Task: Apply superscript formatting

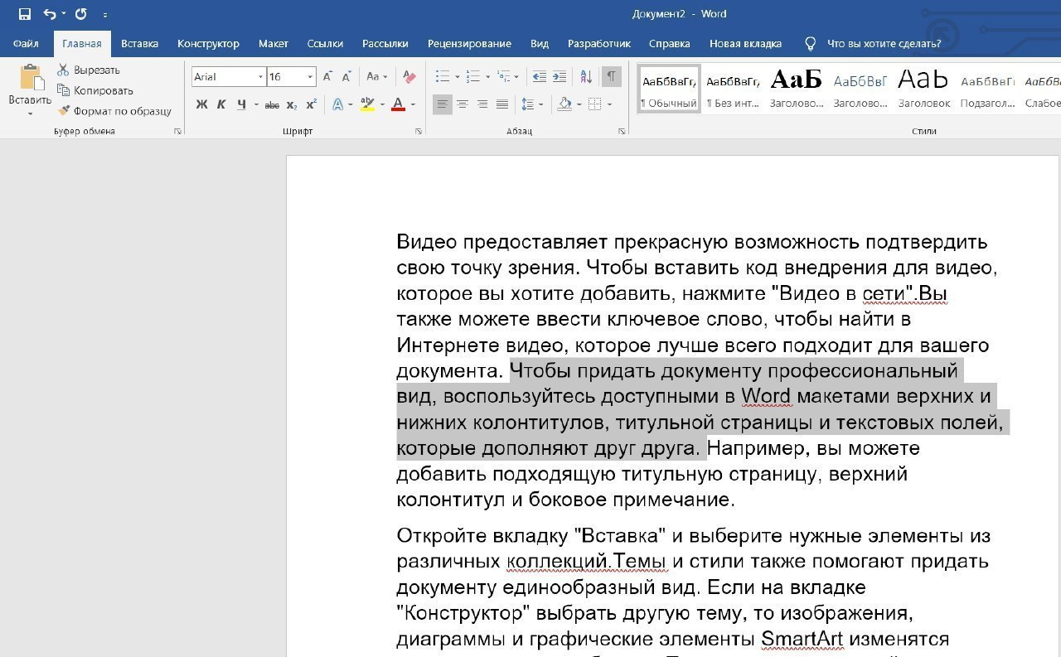Action: (312, 104)
